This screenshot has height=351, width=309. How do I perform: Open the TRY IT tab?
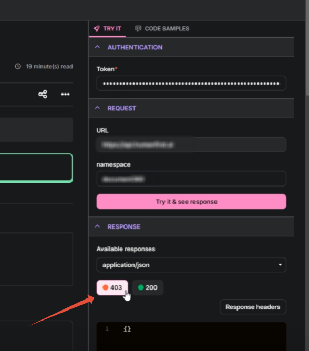click(x=108, y=29)
